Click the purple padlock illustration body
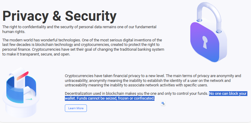The width and height of the screenshot is (251, 123). pos(208,43)
